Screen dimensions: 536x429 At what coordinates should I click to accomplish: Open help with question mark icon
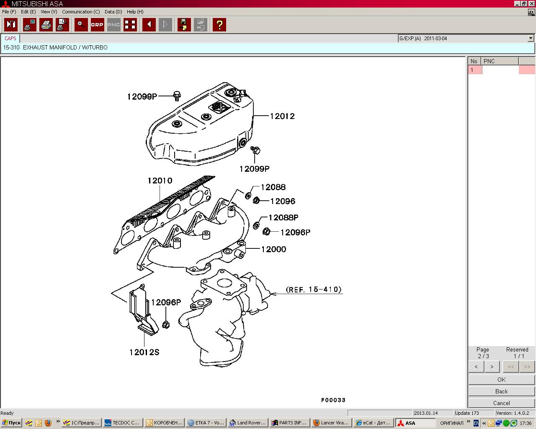tap(219, 25)
